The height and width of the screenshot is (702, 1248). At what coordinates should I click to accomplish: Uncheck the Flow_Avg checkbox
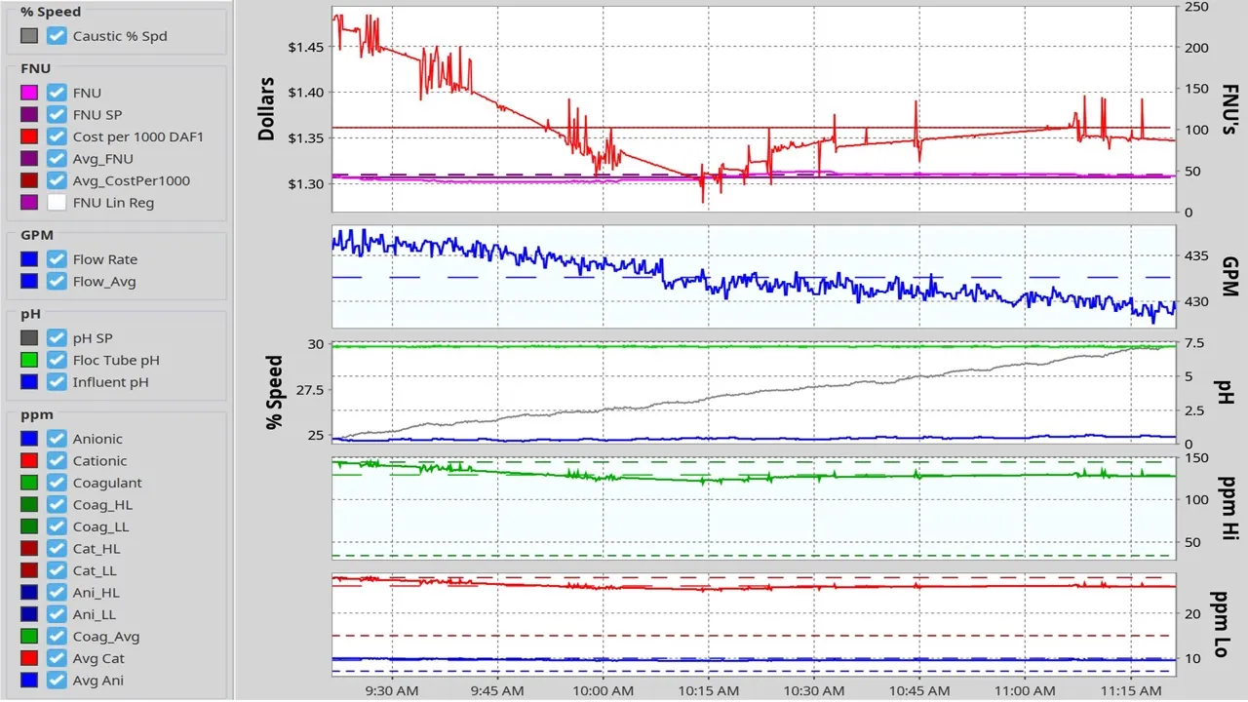(58, 282)
